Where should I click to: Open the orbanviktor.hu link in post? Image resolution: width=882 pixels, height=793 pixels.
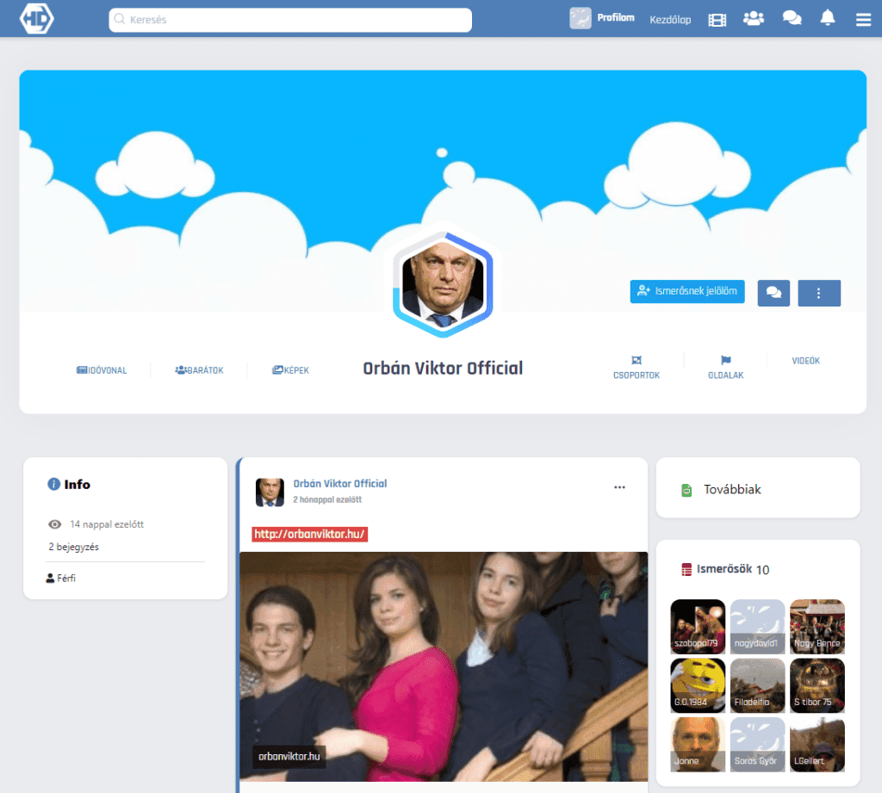pos(310,535)
